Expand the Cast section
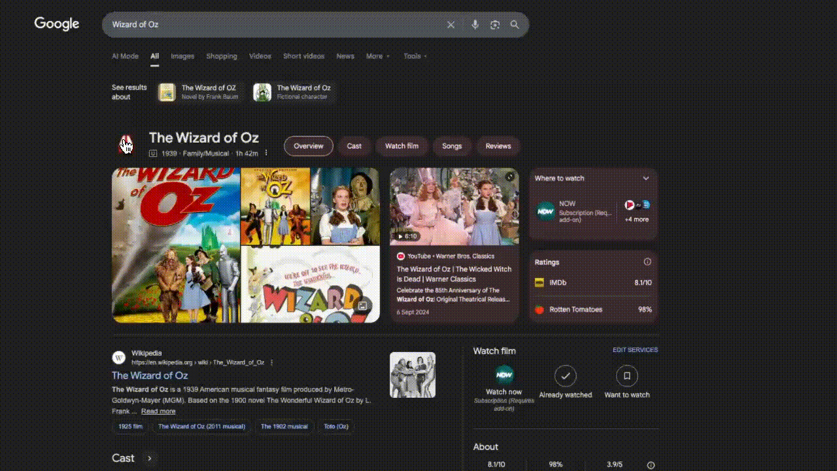The width and height of the screenshot is (837, 471). [x=150, y=458]
